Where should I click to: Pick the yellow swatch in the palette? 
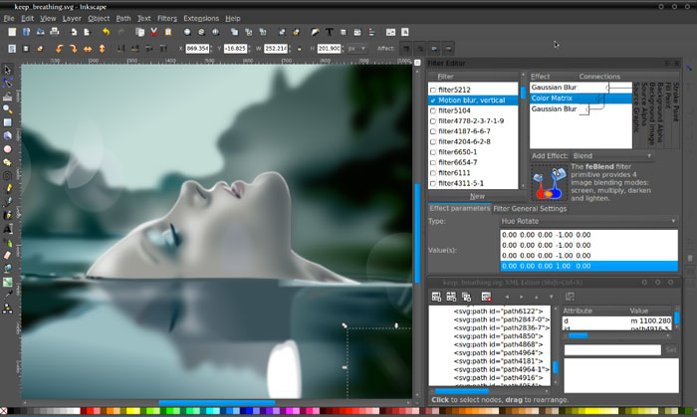click(129, 411)
